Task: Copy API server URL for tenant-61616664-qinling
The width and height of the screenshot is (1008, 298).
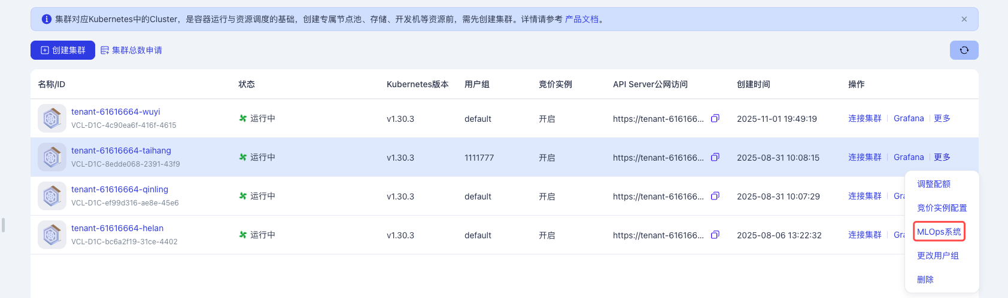Action: (x=715, y=196)
